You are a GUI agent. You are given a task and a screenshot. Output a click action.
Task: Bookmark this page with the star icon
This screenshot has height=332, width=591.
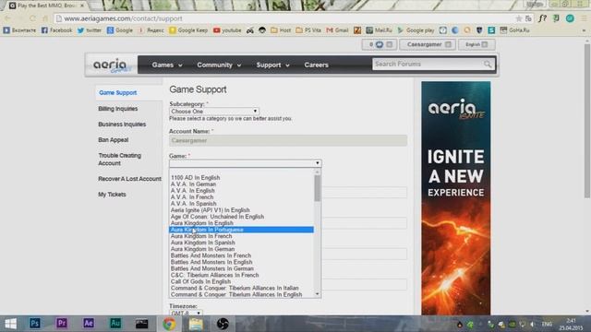(519, 18)
